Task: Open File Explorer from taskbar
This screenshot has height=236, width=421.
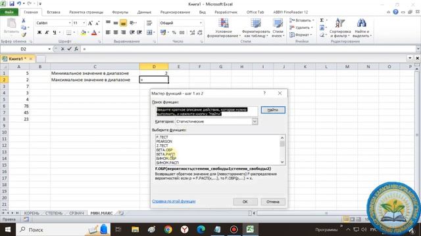Action: coord(135,229)
